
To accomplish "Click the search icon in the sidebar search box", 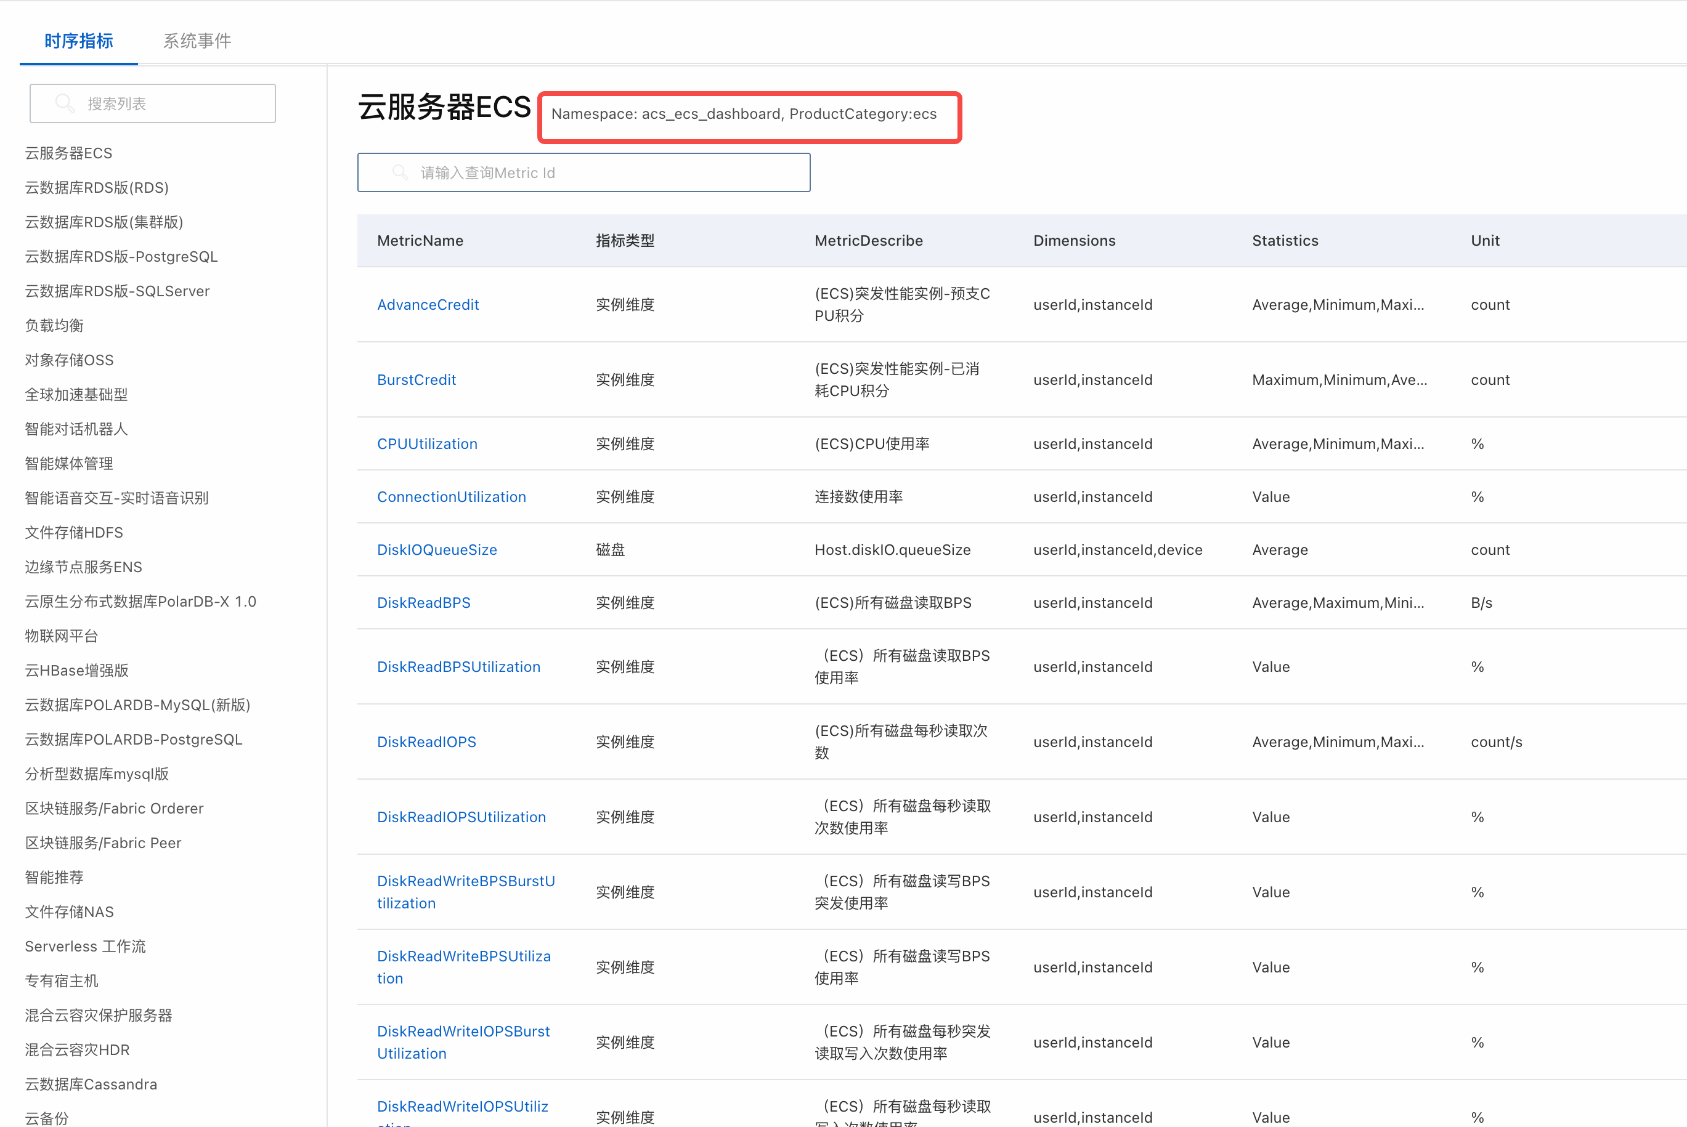I will coord(65,103).
